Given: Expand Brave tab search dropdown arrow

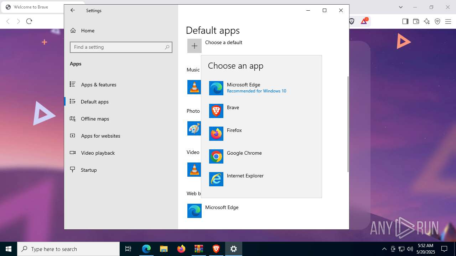Looking at the screenshot, I should 401,7.
